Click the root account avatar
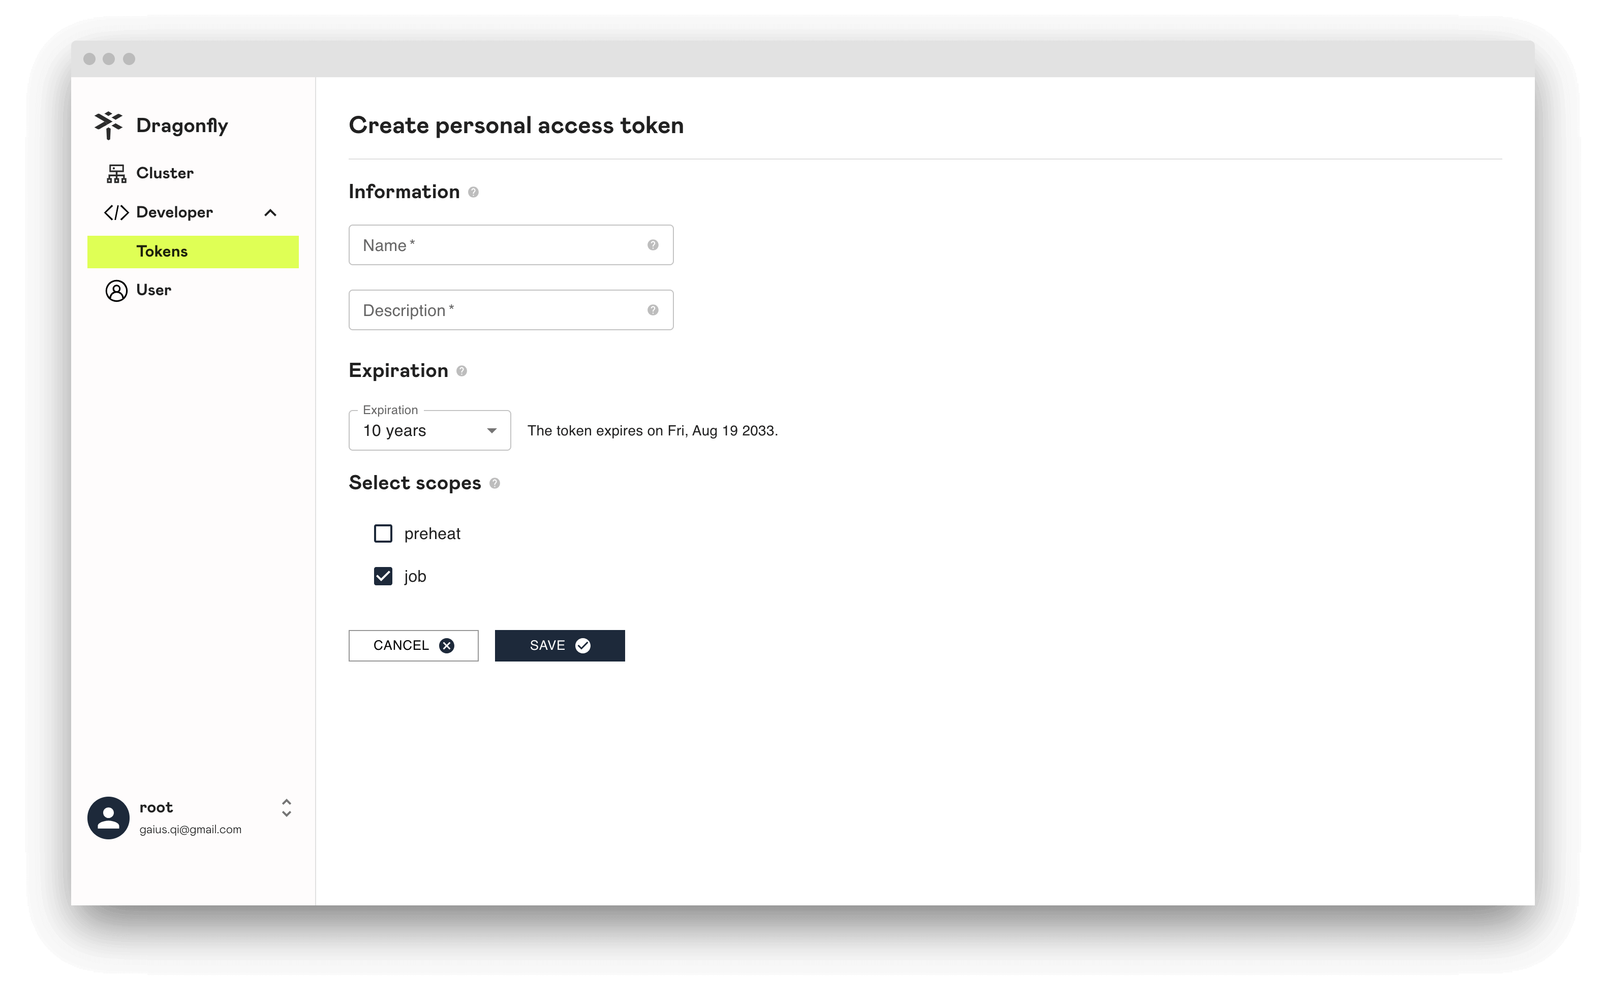The image size is (1606, 1007). [109, 817]
